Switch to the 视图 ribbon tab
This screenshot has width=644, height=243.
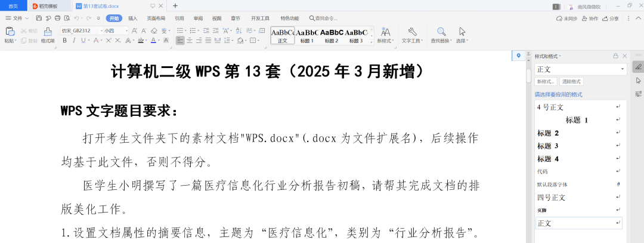[x=217, y=19]
